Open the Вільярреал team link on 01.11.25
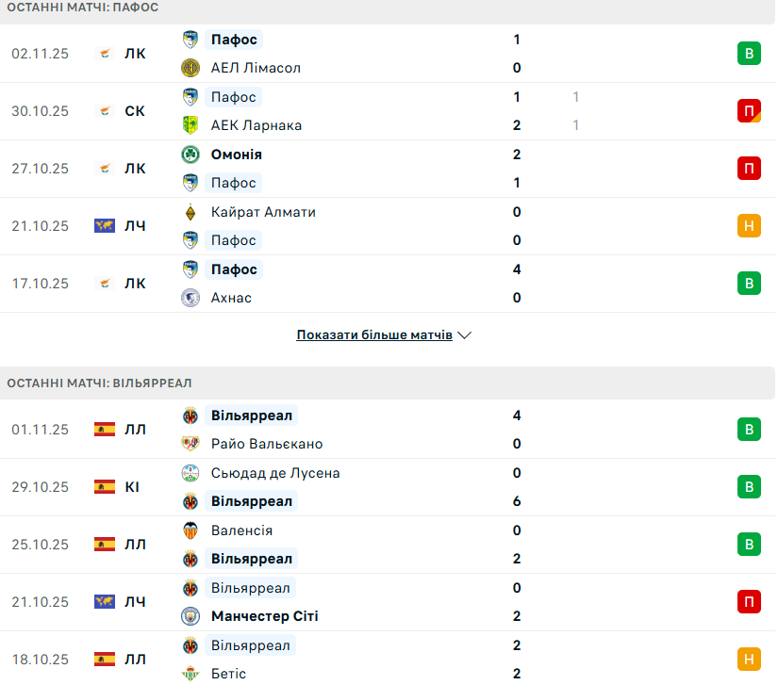This screenshot has width=778, height=685. click(252, 416)
